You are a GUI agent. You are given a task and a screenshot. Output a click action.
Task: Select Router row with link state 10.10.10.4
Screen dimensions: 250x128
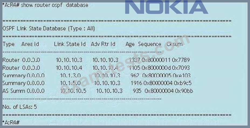[96, 68]
